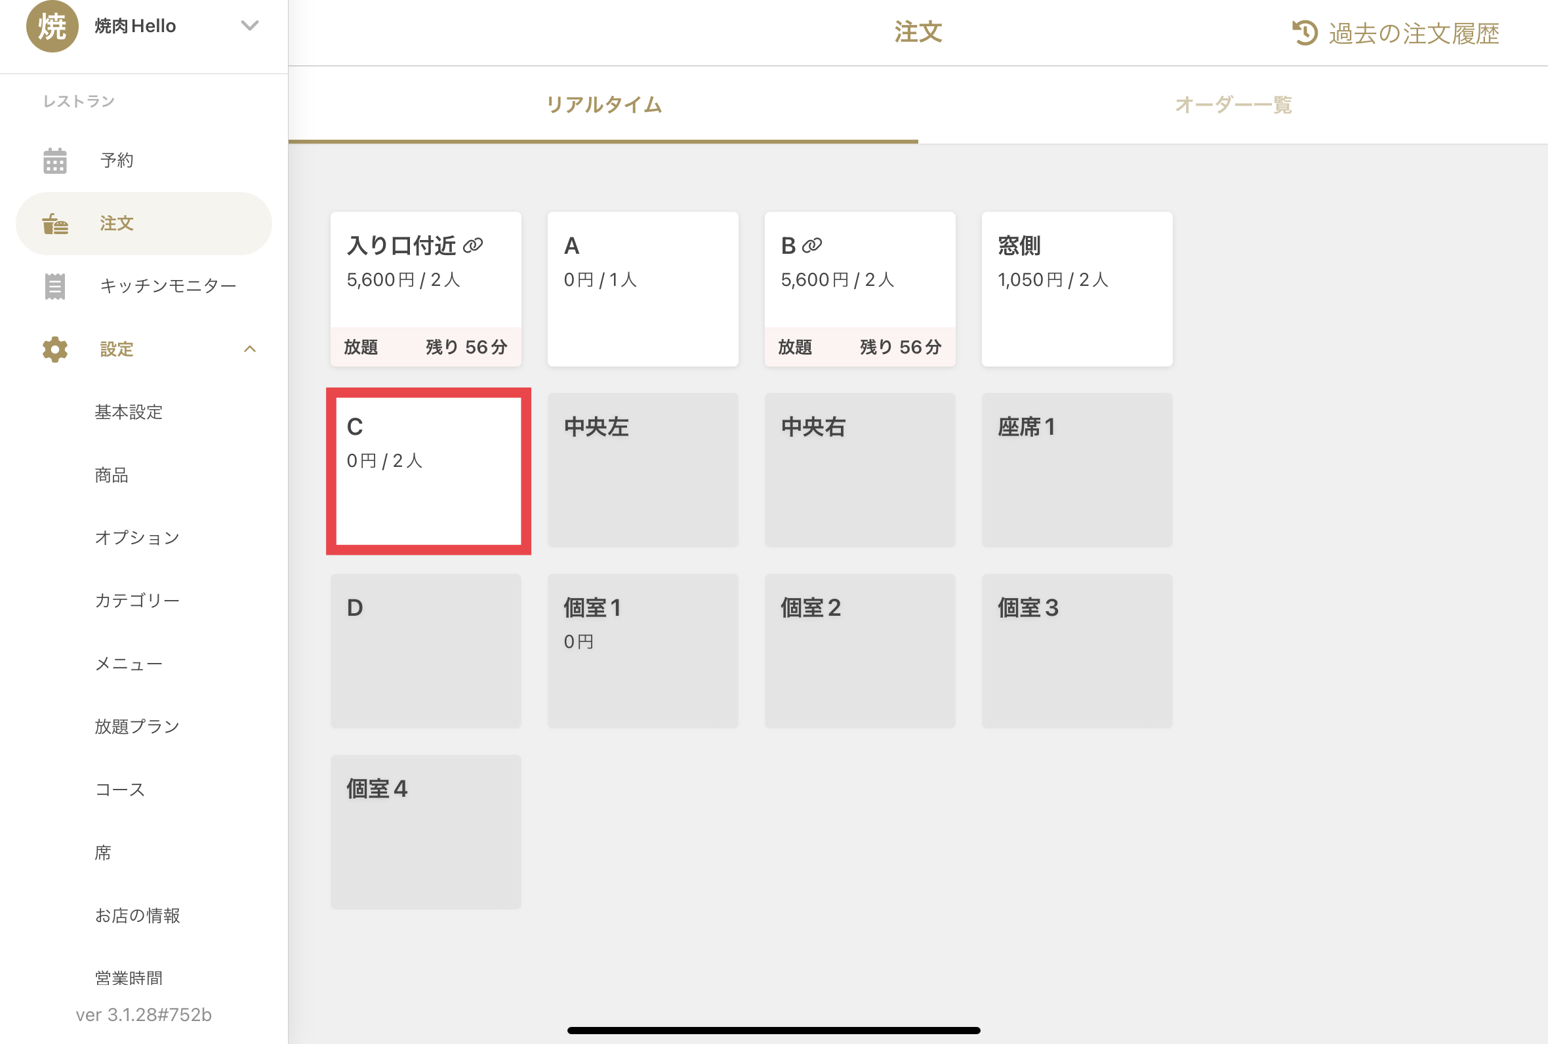Click the 焼 restaurant logo avatar
Image resolution: width=1548 pixels, height=1044 pixels.
pyautogui.click(x=52, y=26)
